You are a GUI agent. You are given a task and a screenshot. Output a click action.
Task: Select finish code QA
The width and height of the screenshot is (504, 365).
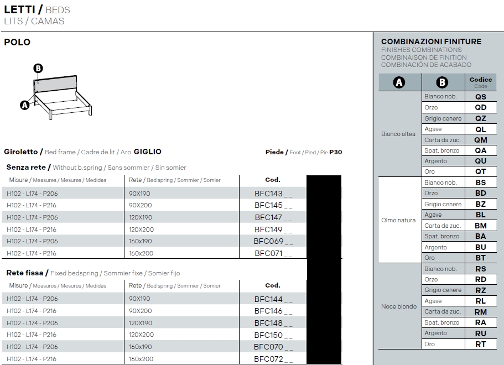coord(481,150)
